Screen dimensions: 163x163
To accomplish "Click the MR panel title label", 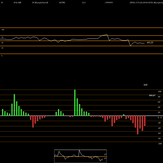I will coord(145,85).
